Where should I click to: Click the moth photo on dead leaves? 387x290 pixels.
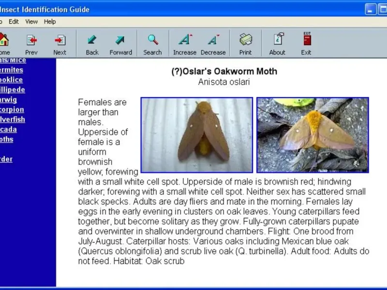313,135
